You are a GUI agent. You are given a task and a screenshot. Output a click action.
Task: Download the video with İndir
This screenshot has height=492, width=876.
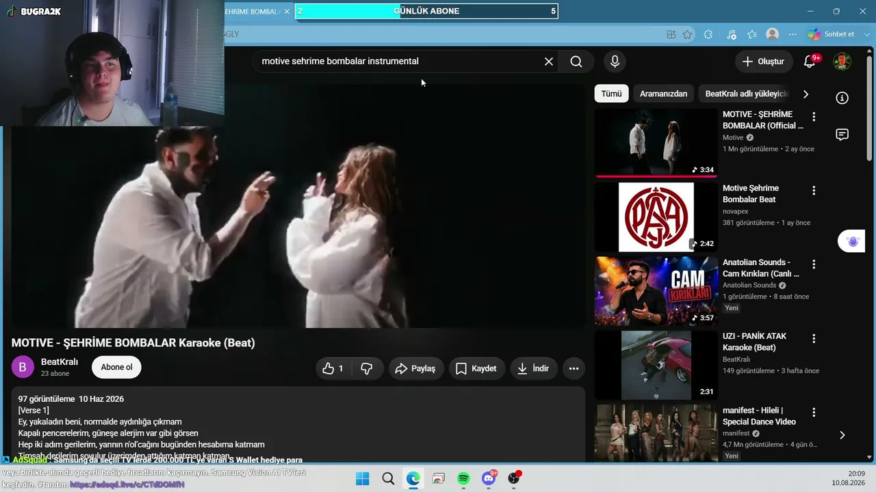(533, 368)
